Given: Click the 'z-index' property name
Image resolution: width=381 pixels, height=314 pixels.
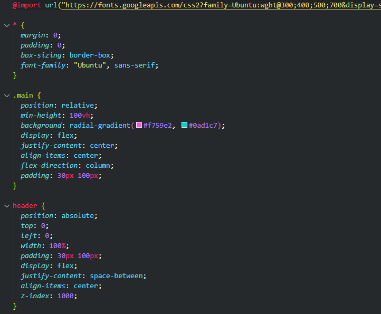Looking at the screenshot, I should click(x=35, y=296).
